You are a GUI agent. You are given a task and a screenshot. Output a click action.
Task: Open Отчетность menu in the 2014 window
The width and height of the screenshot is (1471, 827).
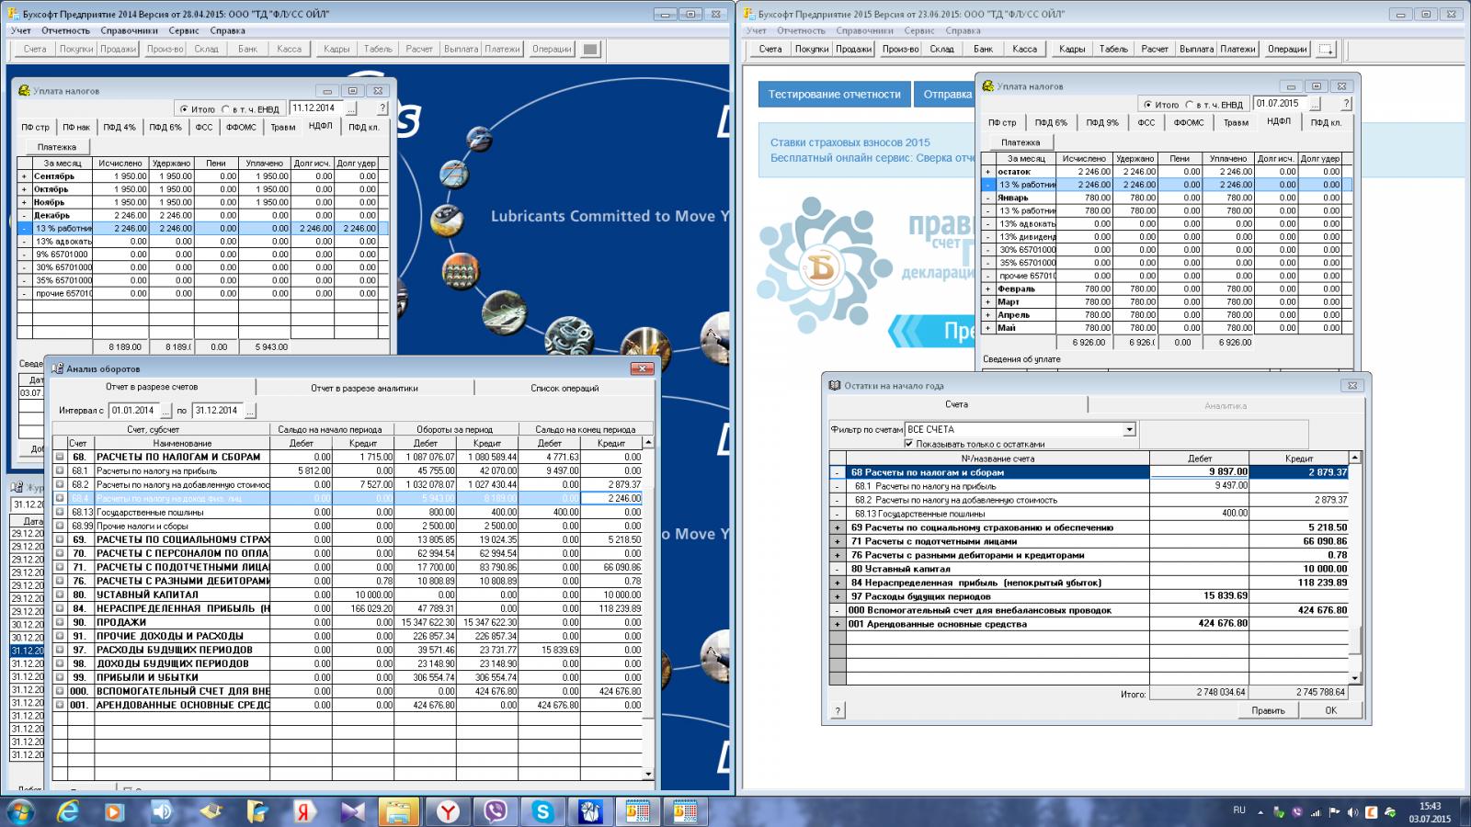65,30
